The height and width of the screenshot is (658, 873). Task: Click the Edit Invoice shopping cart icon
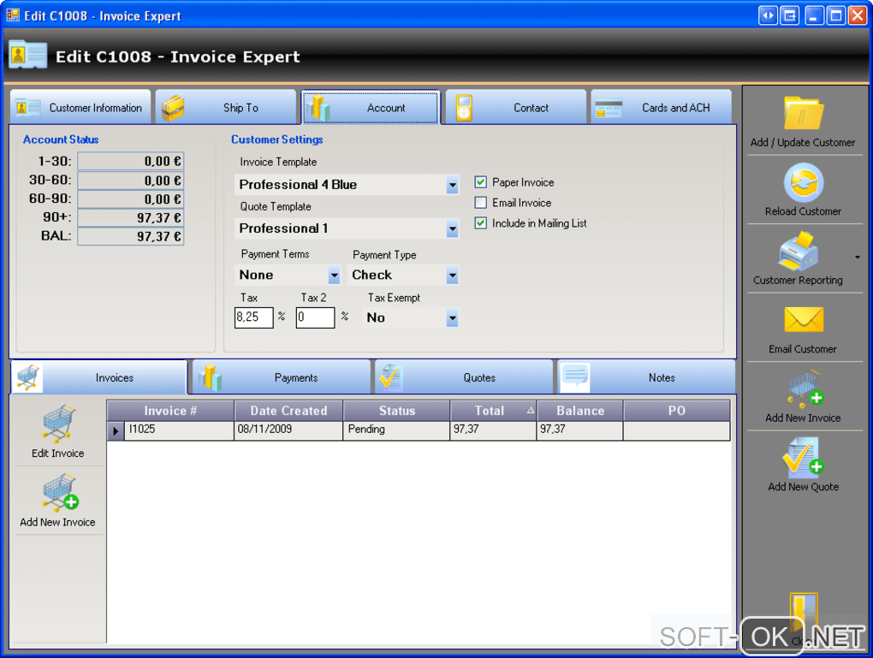(x=58, y=424)
